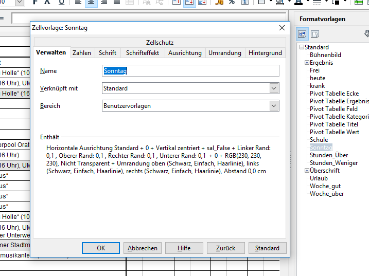Image resolution: width=369 pixels, height=276 pixels.
Task: Open the Verknüpft mit dropdown
Action: [274, 88]
